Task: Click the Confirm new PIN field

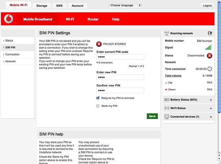Action: 120,90
